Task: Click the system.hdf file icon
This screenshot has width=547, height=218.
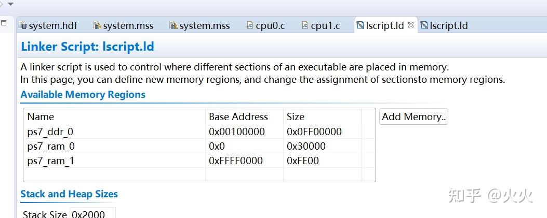Action: [23, 25]
